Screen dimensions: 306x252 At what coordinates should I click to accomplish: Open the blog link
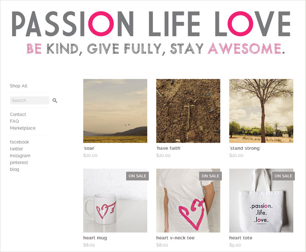pos(15,169)
